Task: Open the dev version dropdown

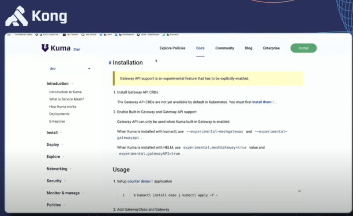Action: click(x=70, y=68)
